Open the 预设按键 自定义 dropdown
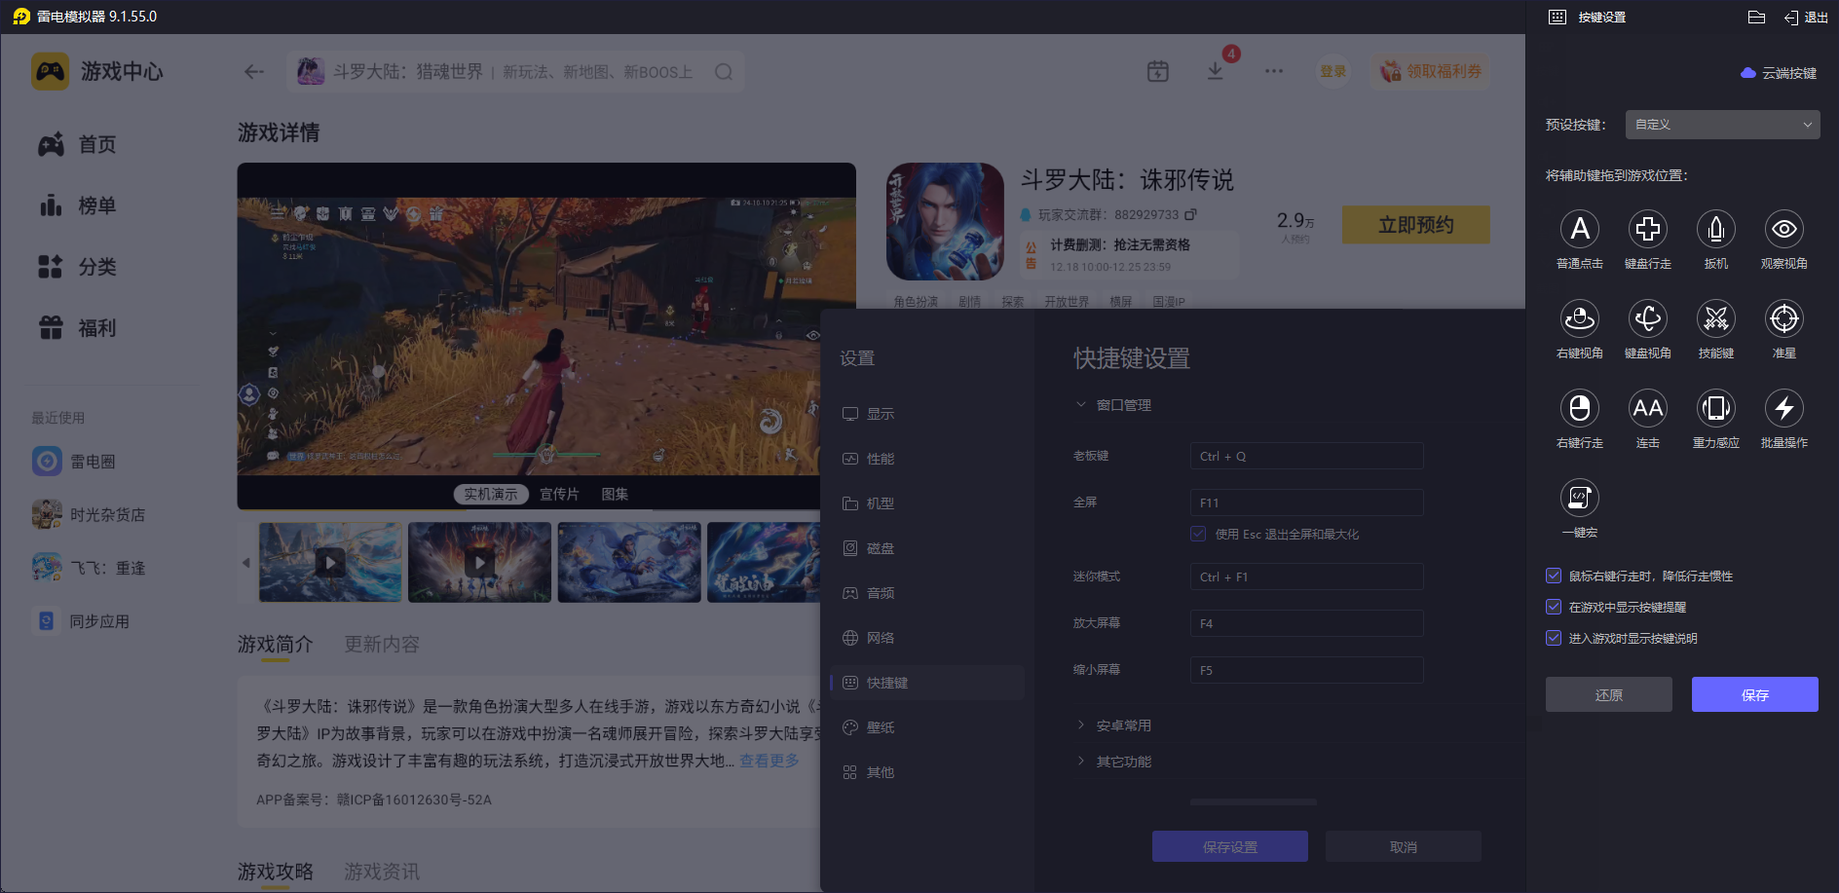The image size is (1839, 893). [x=1721, y=125]
